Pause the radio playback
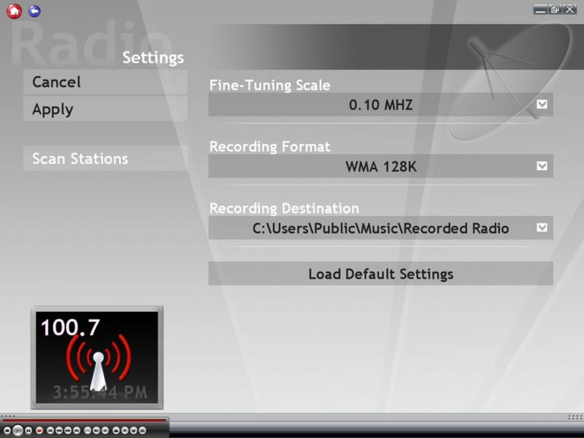584x438 pixels. (x=28, y=431)
